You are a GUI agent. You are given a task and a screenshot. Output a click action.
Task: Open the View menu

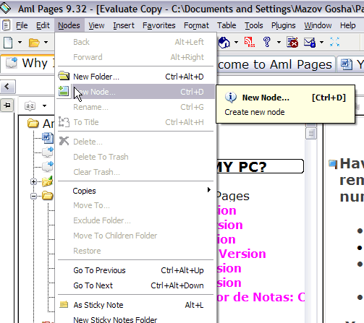pyautogui.click(x=96, y=25)
